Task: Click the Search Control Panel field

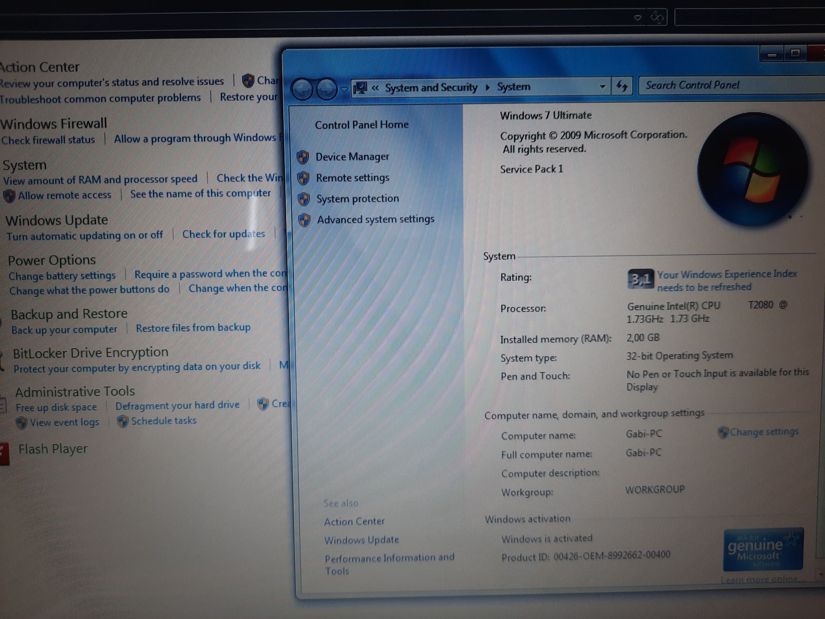Action: coord(731,85)
